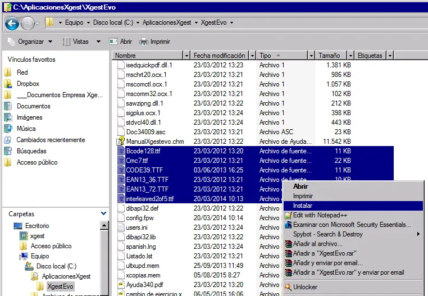Click the Imprimir toolbar button
This screenshot has height=296, width=428.
(x=154, y=42)
